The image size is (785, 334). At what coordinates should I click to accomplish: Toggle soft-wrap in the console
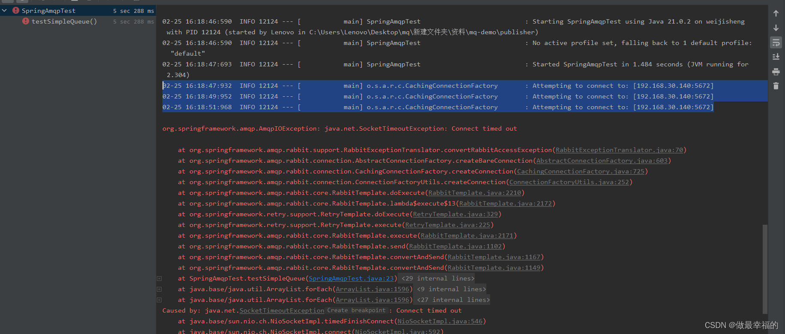pos(776,42)
